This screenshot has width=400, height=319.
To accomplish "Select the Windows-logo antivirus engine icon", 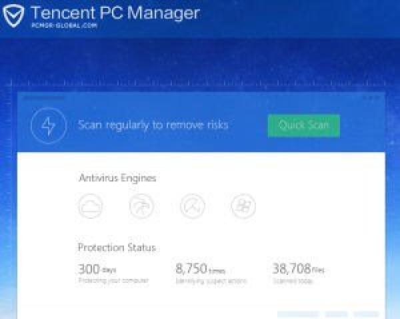I will [243, 206].
